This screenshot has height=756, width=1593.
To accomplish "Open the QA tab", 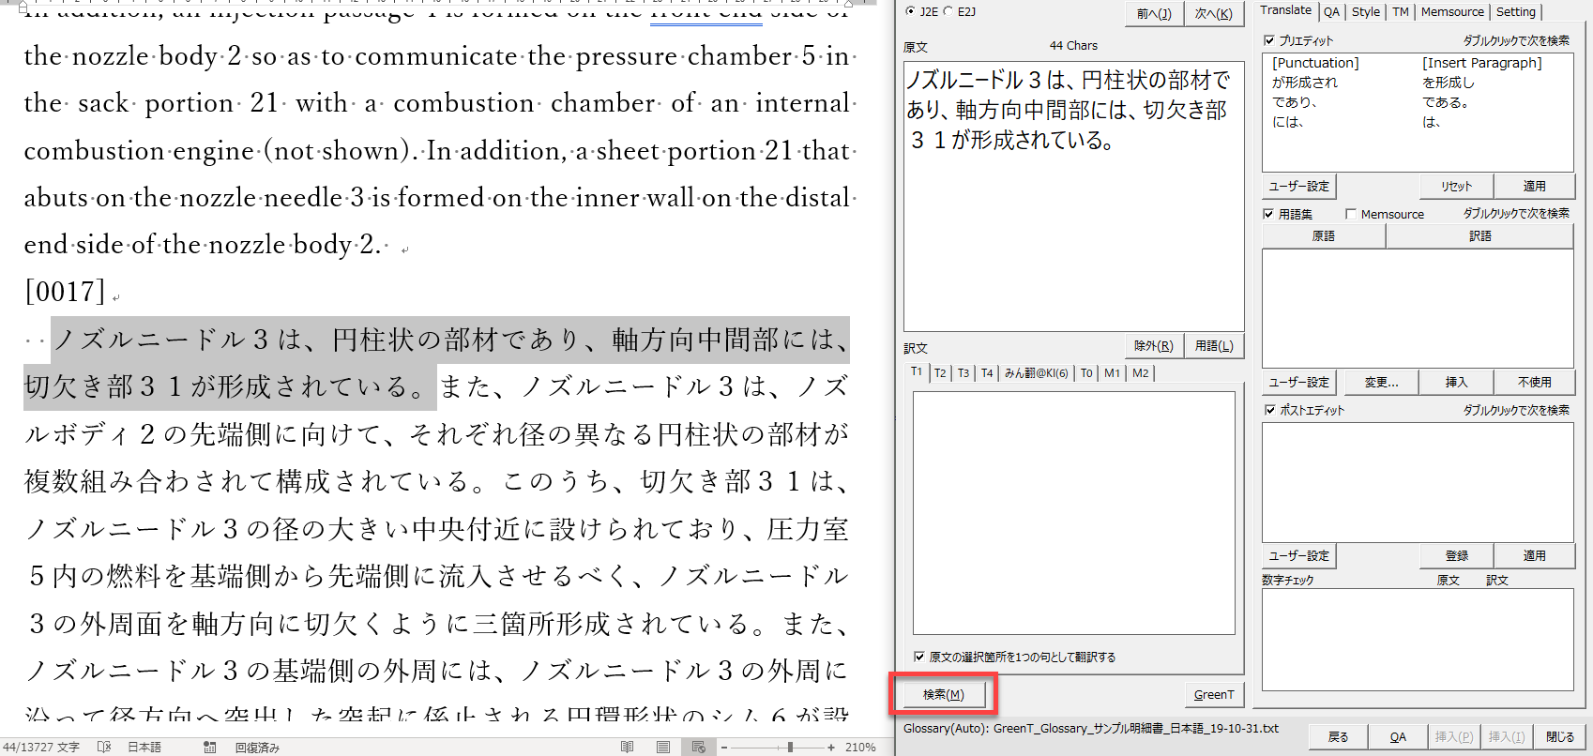I will click(1331, 11).
